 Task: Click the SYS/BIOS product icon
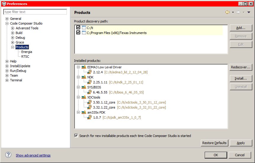[x=84, y=87]
